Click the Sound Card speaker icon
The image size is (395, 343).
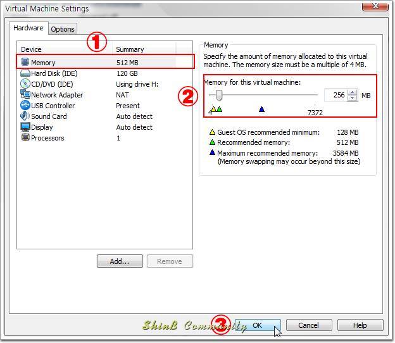pos(25,116)
